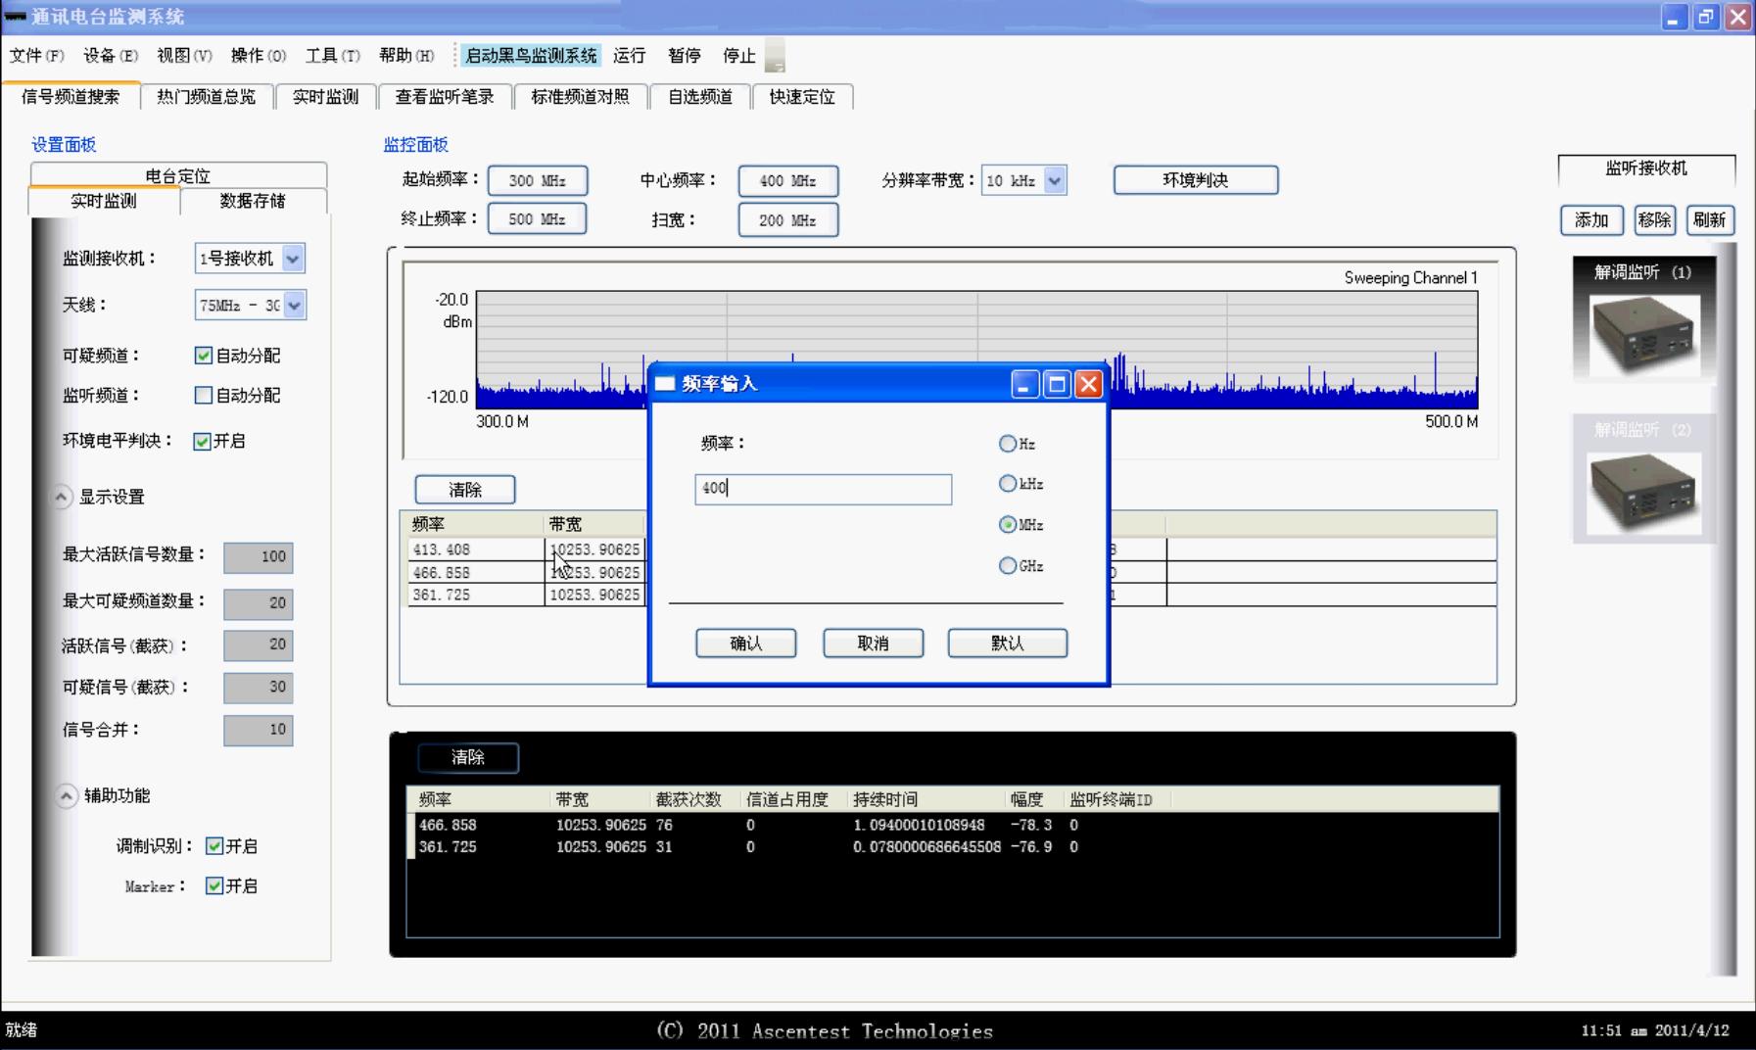Click the 运行 toolbar item
1756x1050 pixels.
[630, 56]
